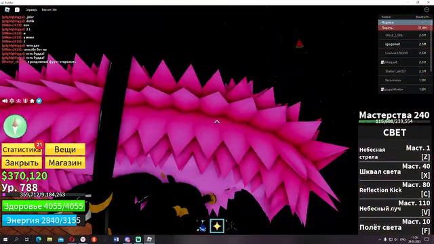
Task: Open the Roblox menu logo icon
Action: click(x=7, y=9)
